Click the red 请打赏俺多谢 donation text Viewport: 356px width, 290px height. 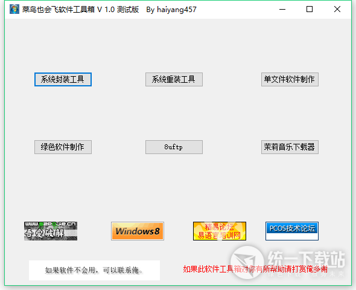(306, 269)
